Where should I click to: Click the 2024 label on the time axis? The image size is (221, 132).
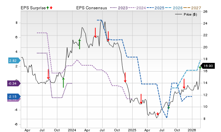[72, 130]
